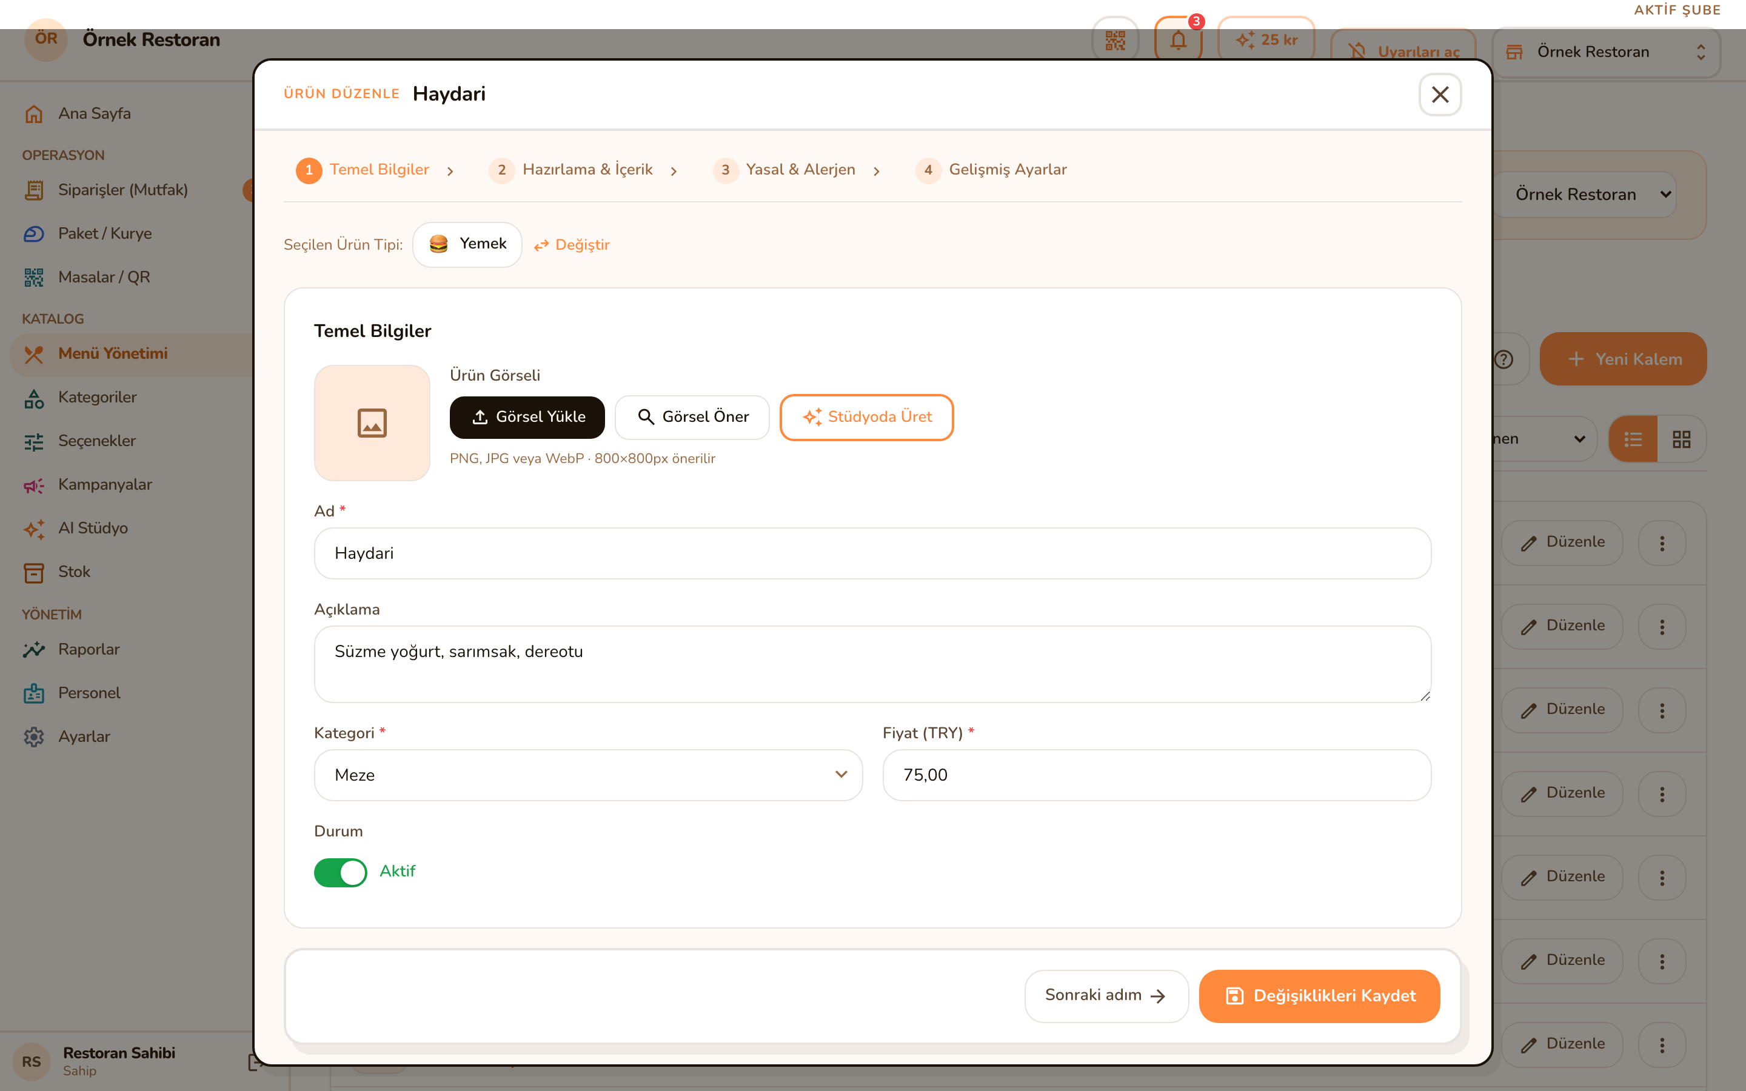Close the Haydari edit dialog
Viewport: 1746px width, 1091px height.
pos(1439,95)
